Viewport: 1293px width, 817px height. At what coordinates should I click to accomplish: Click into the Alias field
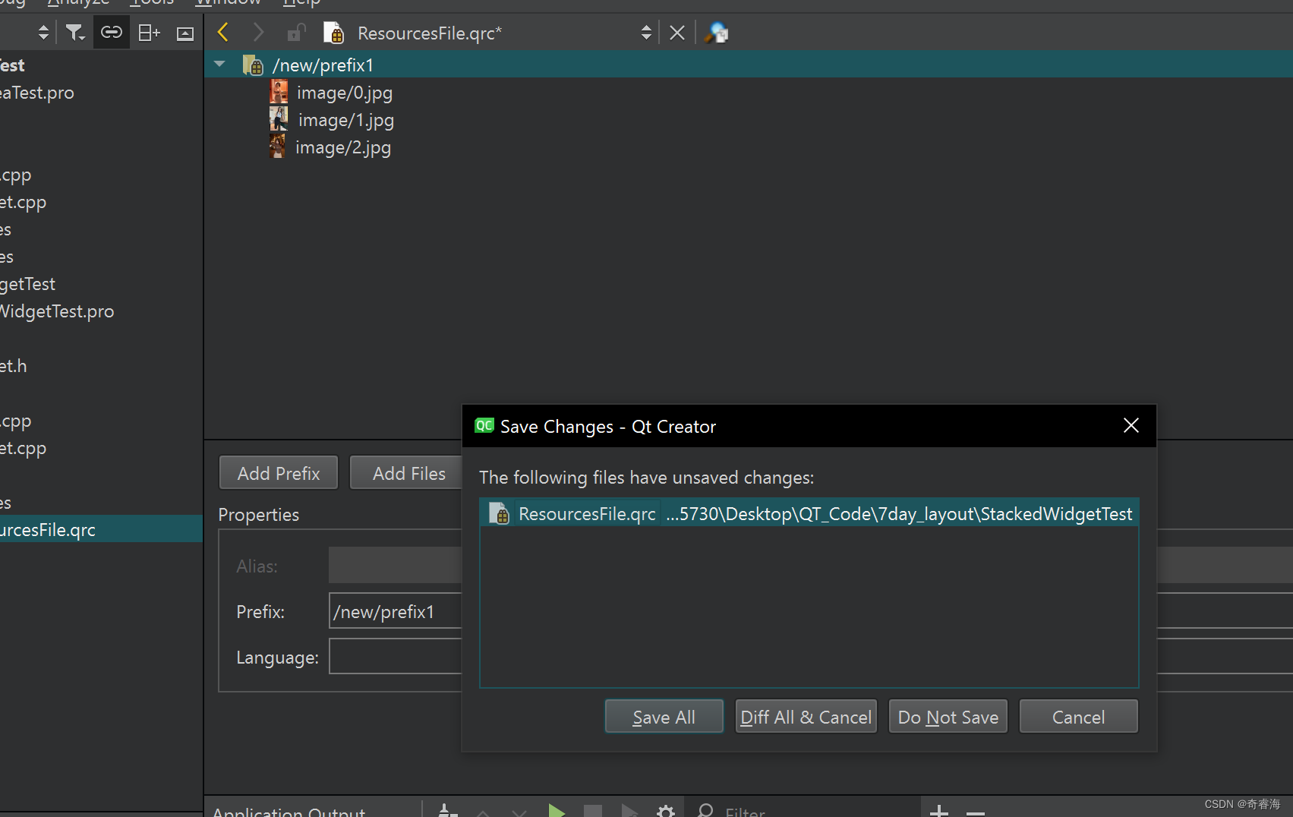click(x=395, y=566)
